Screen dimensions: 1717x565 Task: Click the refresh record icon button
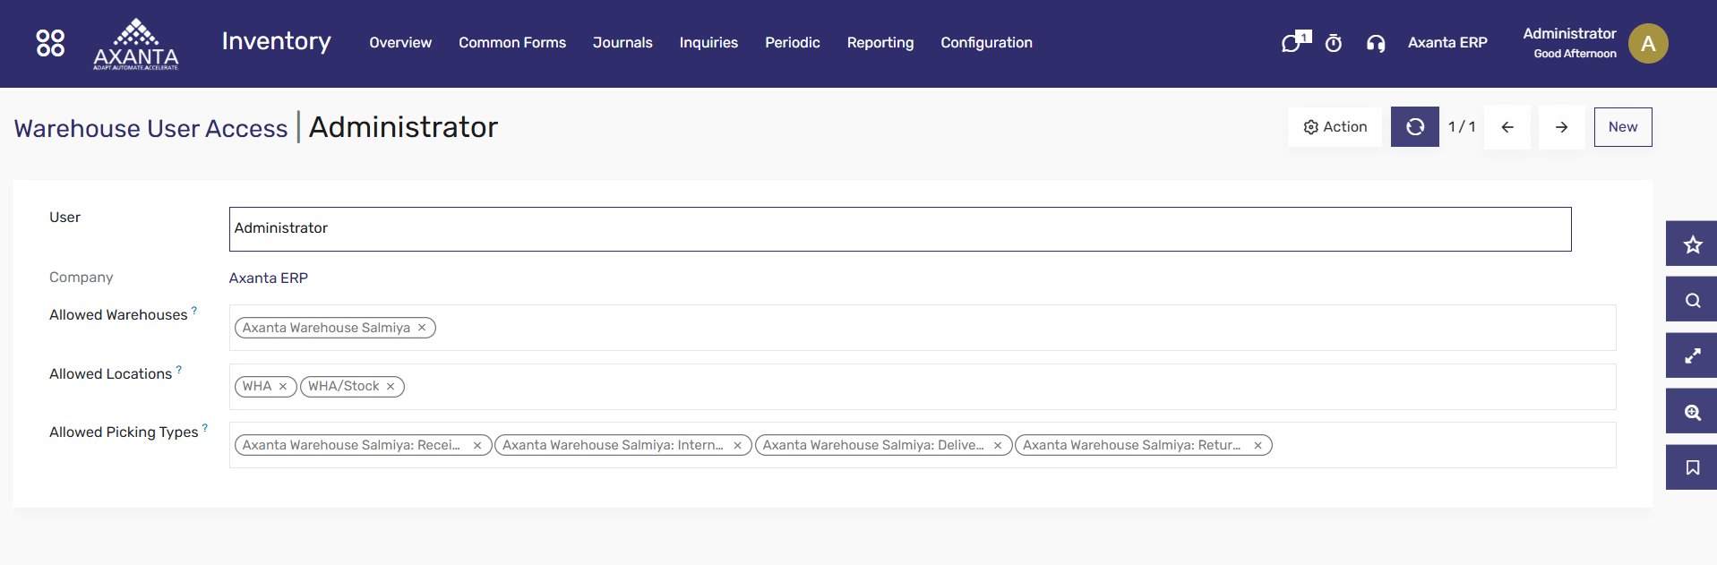(x=1415, y=127)
